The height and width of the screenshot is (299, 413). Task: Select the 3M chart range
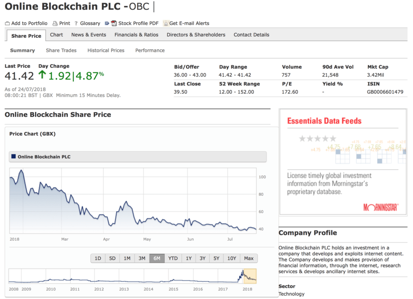[142, 258]
